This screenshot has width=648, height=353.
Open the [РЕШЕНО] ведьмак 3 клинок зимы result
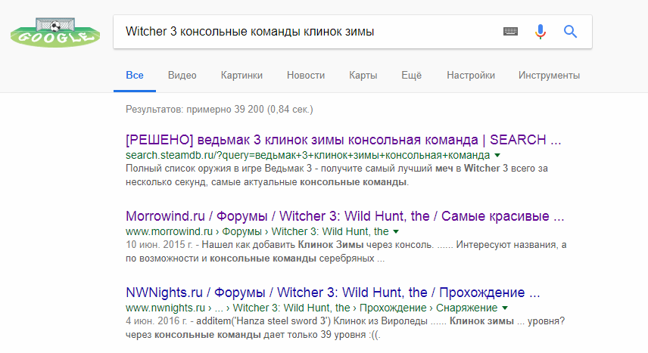click(x=344, y=140)
